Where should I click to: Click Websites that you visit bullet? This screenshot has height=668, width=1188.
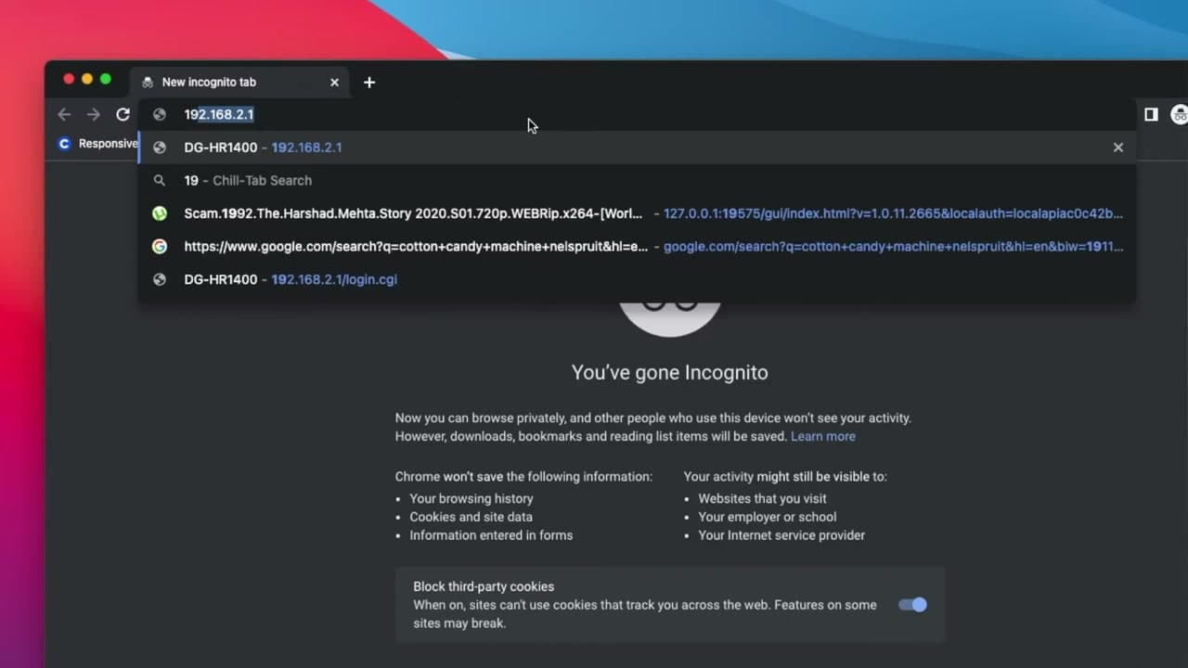pyautogui.click(x=762, y=499)
